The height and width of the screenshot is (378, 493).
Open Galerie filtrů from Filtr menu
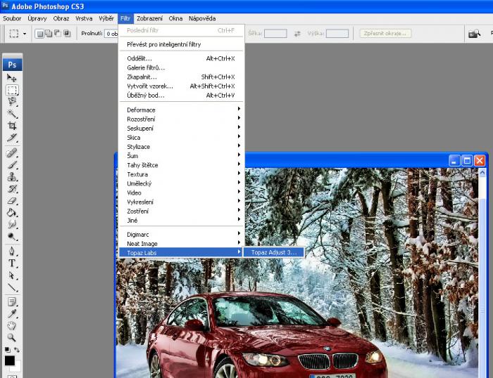pyautogui.click(x=146, y=67)
